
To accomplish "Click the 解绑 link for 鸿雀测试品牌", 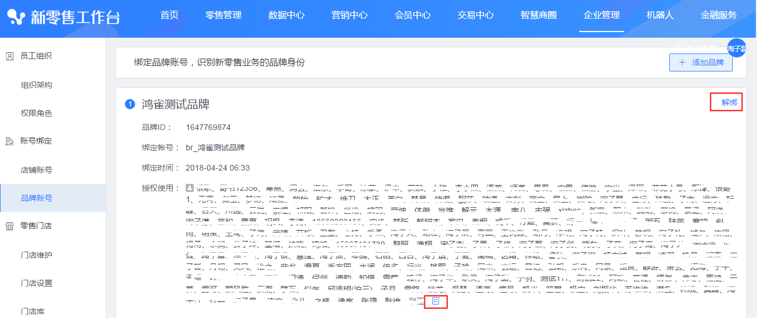I will [x=729, y=102].
